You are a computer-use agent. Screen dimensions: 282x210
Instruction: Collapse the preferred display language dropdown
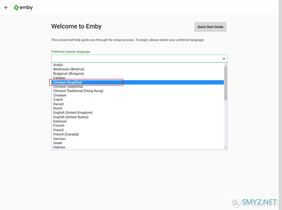pyautogui.click(x=139, y=59)
